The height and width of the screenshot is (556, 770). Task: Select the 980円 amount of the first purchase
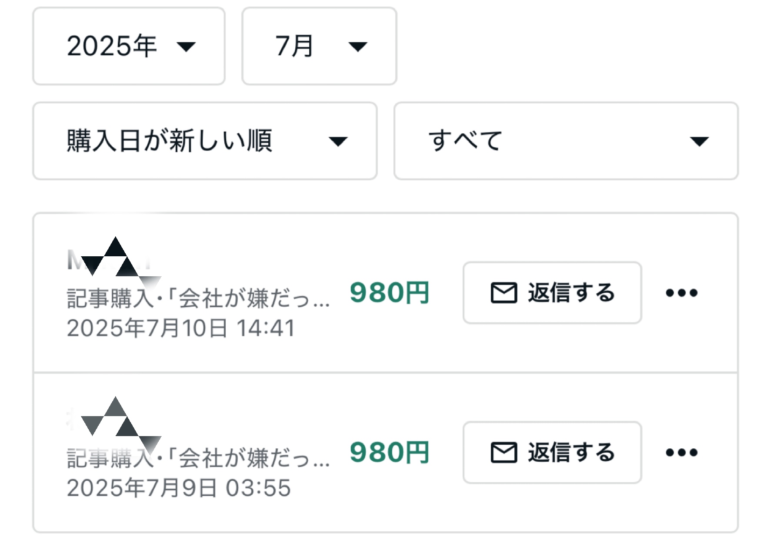[390, 292]
